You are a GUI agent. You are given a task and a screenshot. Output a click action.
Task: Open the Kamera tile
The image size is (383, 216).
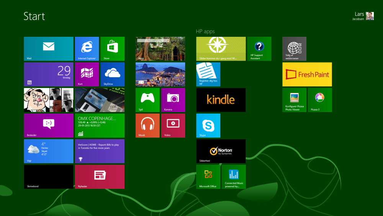click(173, 100)
